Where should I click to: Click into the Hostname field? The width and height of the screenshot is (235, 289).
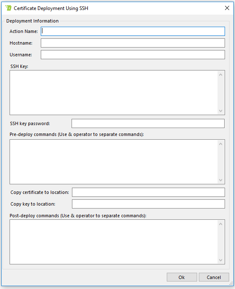point(133,43)
